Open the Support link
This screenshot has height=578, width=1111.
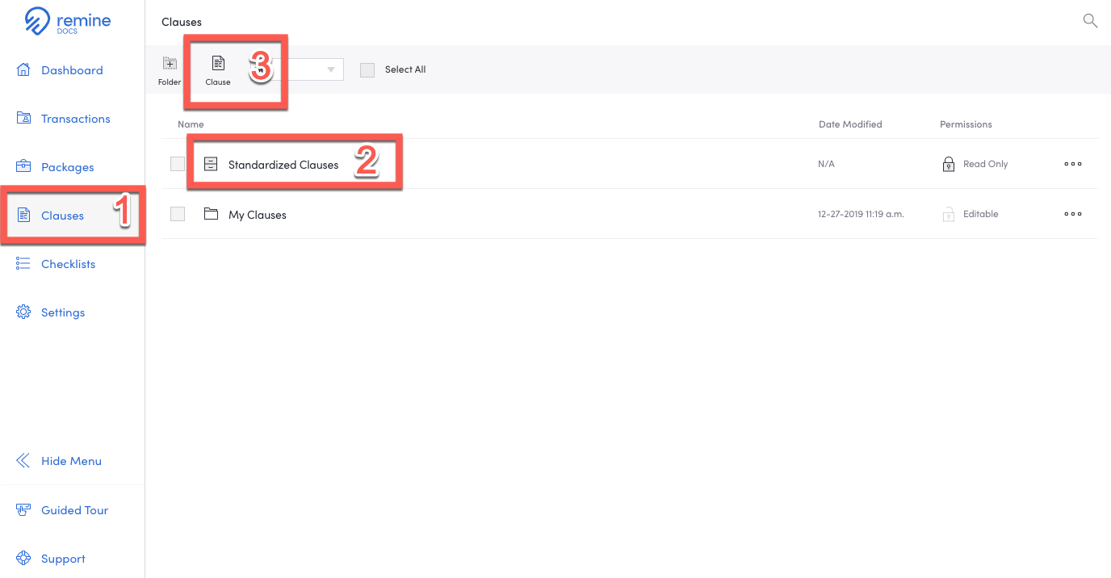pos(63,559)
